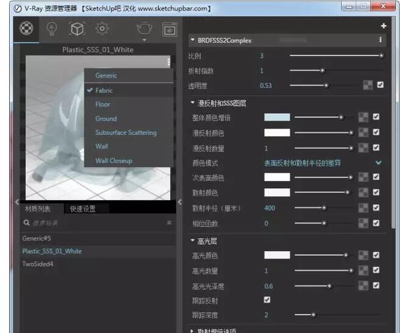Expand the 散射增倍选项 section
This screenshot has width=402, height=333.
192,331
